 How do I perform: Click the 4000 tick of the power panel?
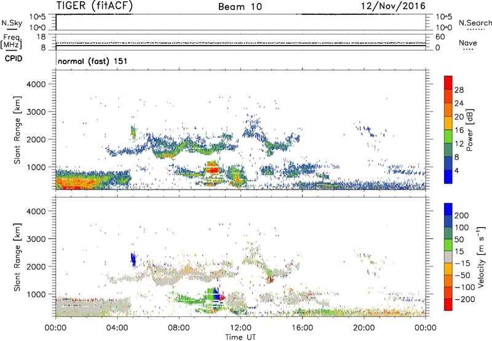36,84
